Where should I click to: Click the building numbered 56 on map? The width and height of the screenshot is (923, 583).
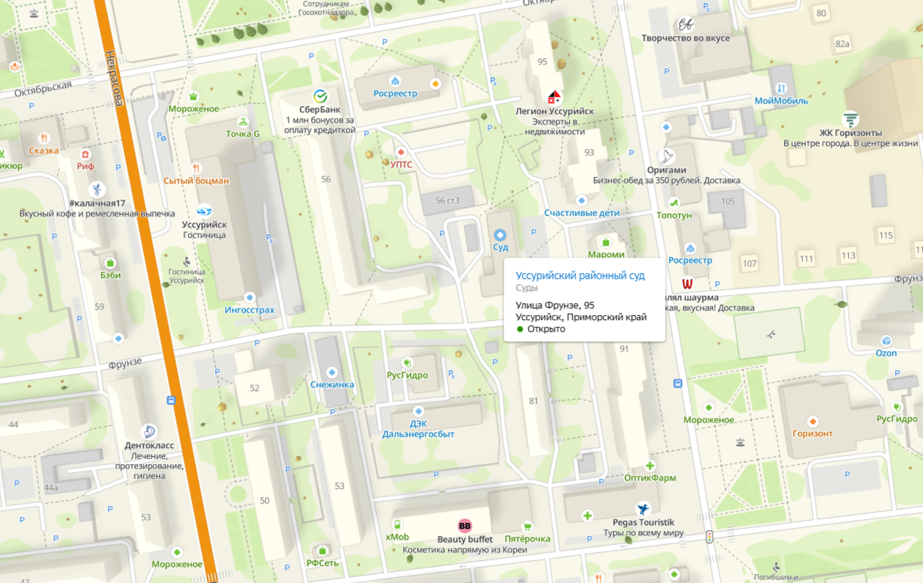pyautogui.click(x=326, y=179)
